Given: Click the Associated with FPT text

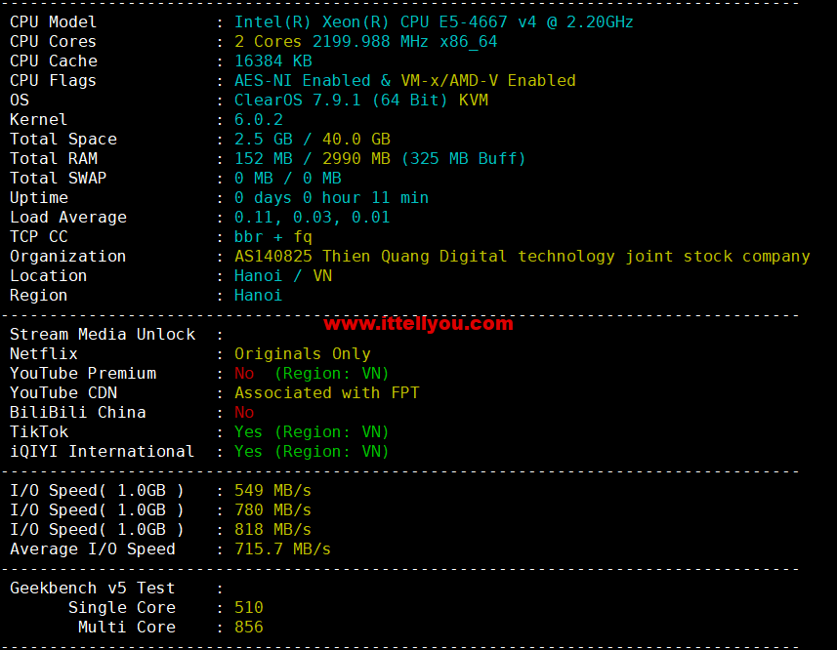Looking at the screenshot, I should point(326,392).
